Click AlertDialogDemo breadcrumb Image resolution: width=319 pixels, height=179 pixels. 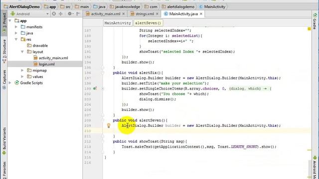22,6
